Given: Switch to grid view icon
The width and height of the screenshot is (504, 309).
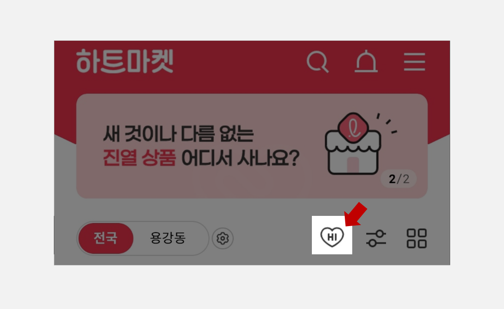Looking at the screenshot, I should click(x=417, y=238).
